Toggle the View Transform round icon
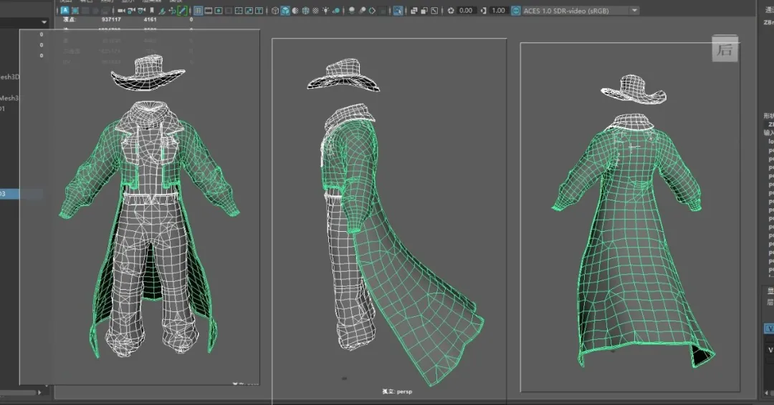This screenshot has height=405, width=774. (516, 10)
